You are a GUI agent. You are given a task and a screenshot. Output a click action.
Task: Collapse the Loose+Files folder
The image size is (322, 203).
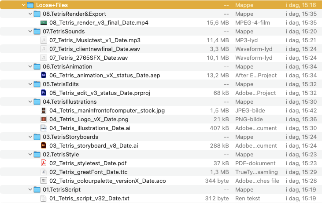tap(23, 5)
